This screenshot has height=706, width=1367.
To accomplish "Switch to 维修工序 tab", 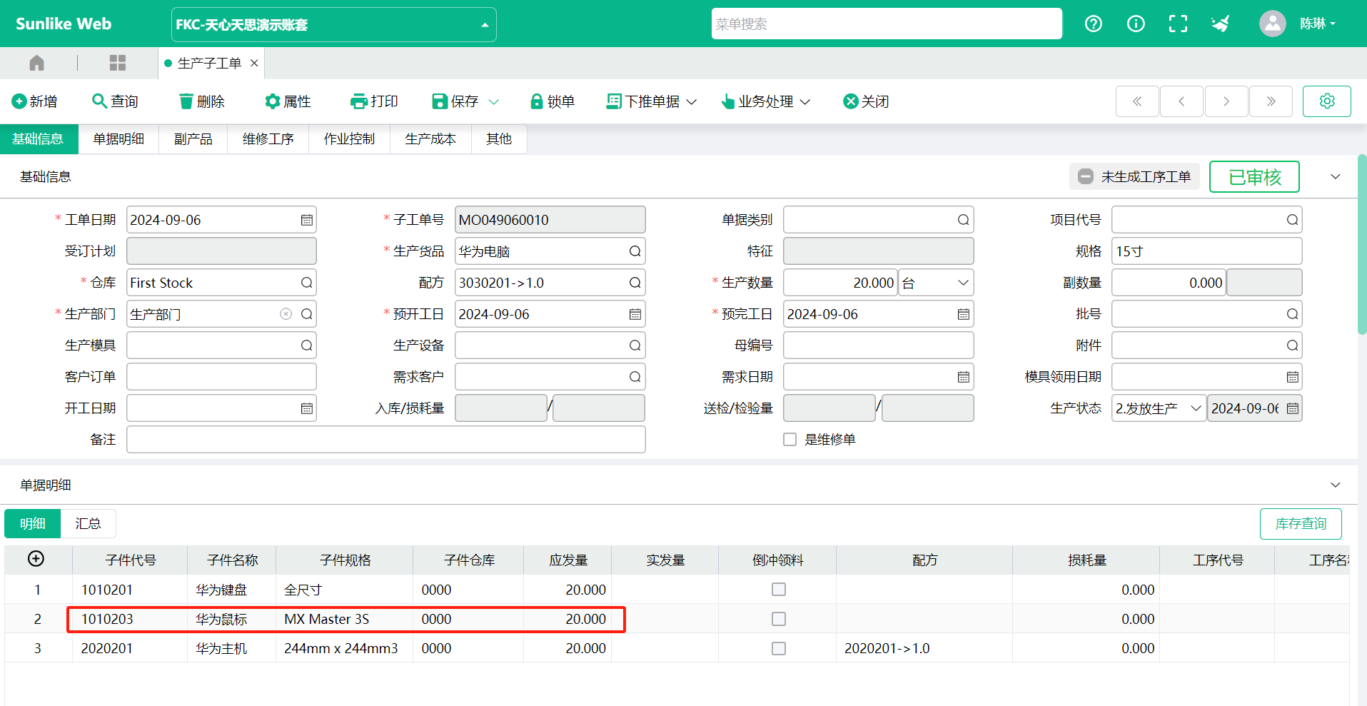I will [x=268, y=139].
